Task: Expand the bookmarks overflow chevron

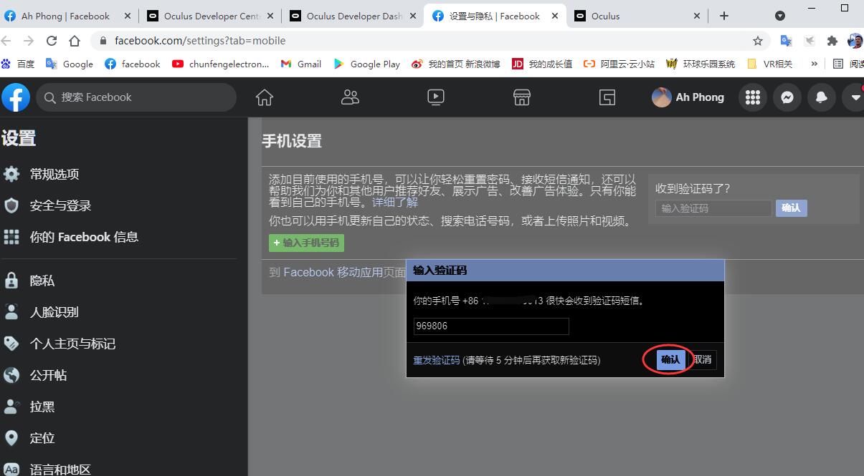Action: (815, 64)
